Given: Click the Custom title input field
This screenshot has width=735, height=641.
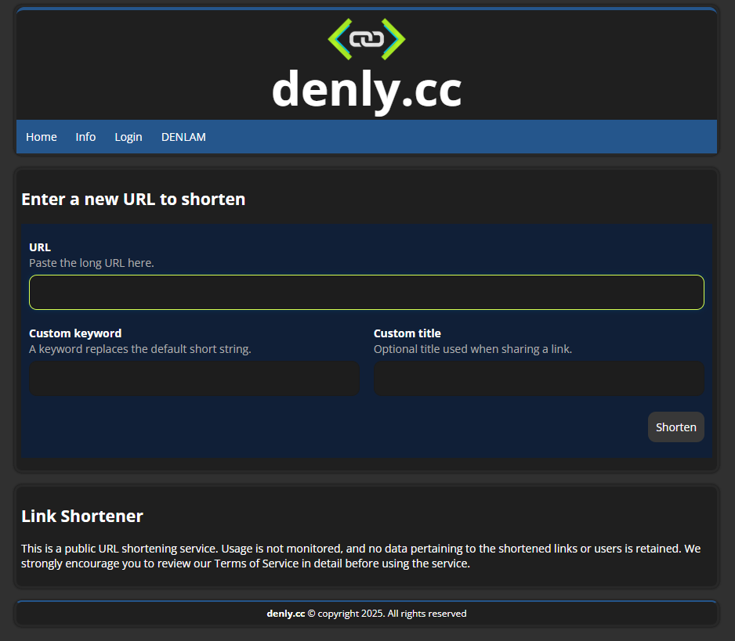Looking at the screenshot, I should pos(538,378).
